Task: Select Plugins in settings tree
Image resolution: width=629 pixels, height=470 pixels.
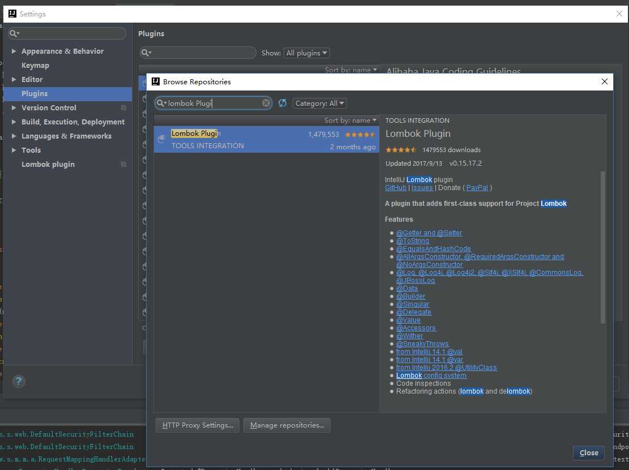Action: (67, 93)
